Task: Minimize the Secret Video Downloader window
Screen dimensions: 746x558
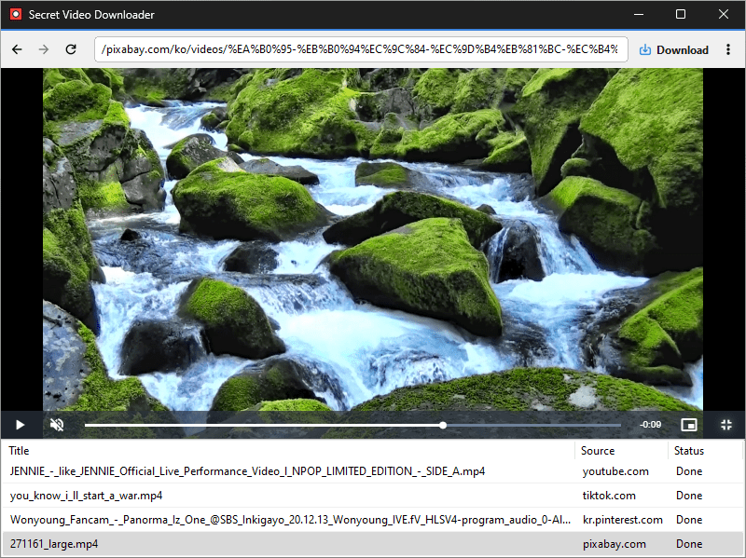Action: coord(639,14)
